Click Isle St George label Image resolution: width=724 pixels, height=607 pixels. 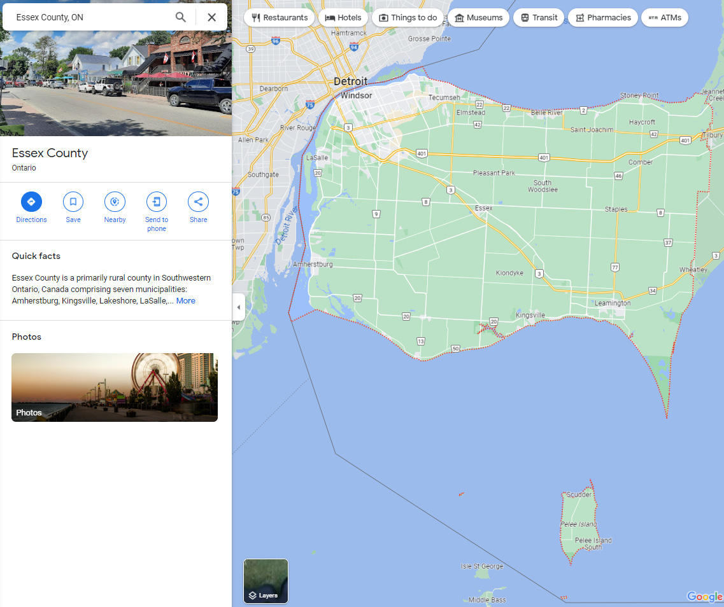pos(481,566)
